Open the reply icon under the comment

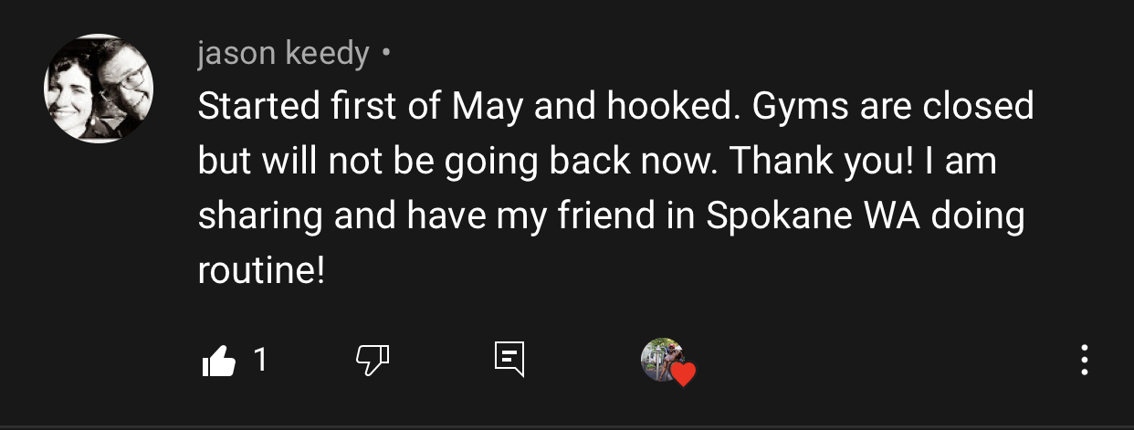pos(509,360)
